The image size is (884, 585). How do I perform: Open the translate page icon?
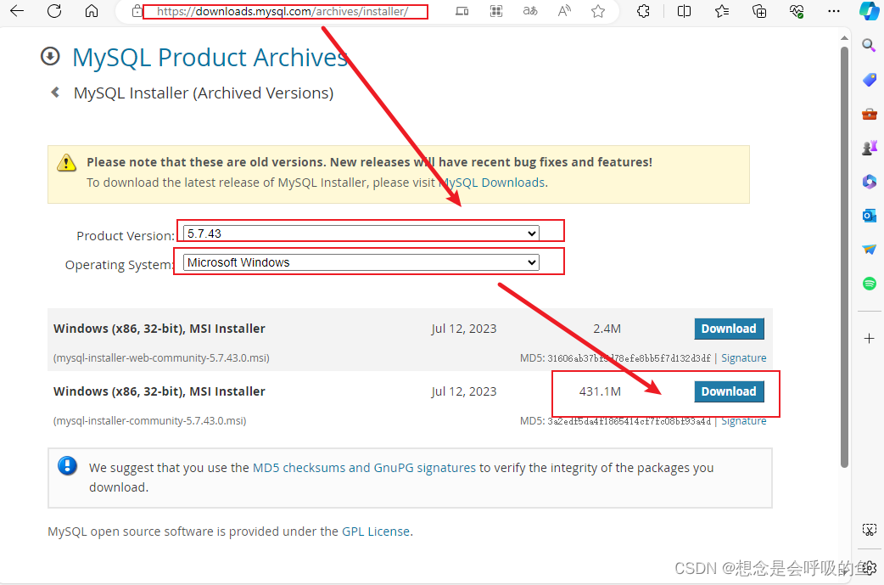tap(530, 11)
